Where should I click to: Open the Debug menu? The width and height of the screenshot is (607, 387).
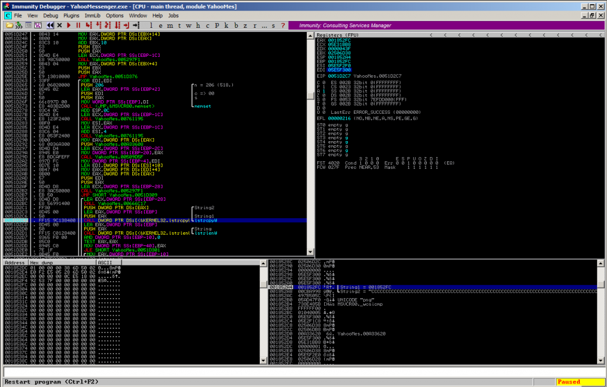pos(50,15)
